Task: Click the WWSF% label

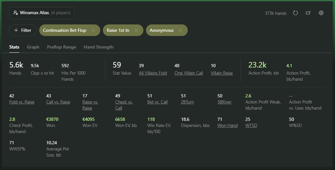Action: pos(17,149)
